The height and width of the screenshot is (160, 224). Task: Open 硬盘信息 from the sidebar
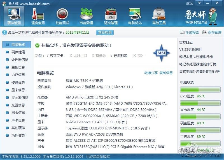(18, 82)
